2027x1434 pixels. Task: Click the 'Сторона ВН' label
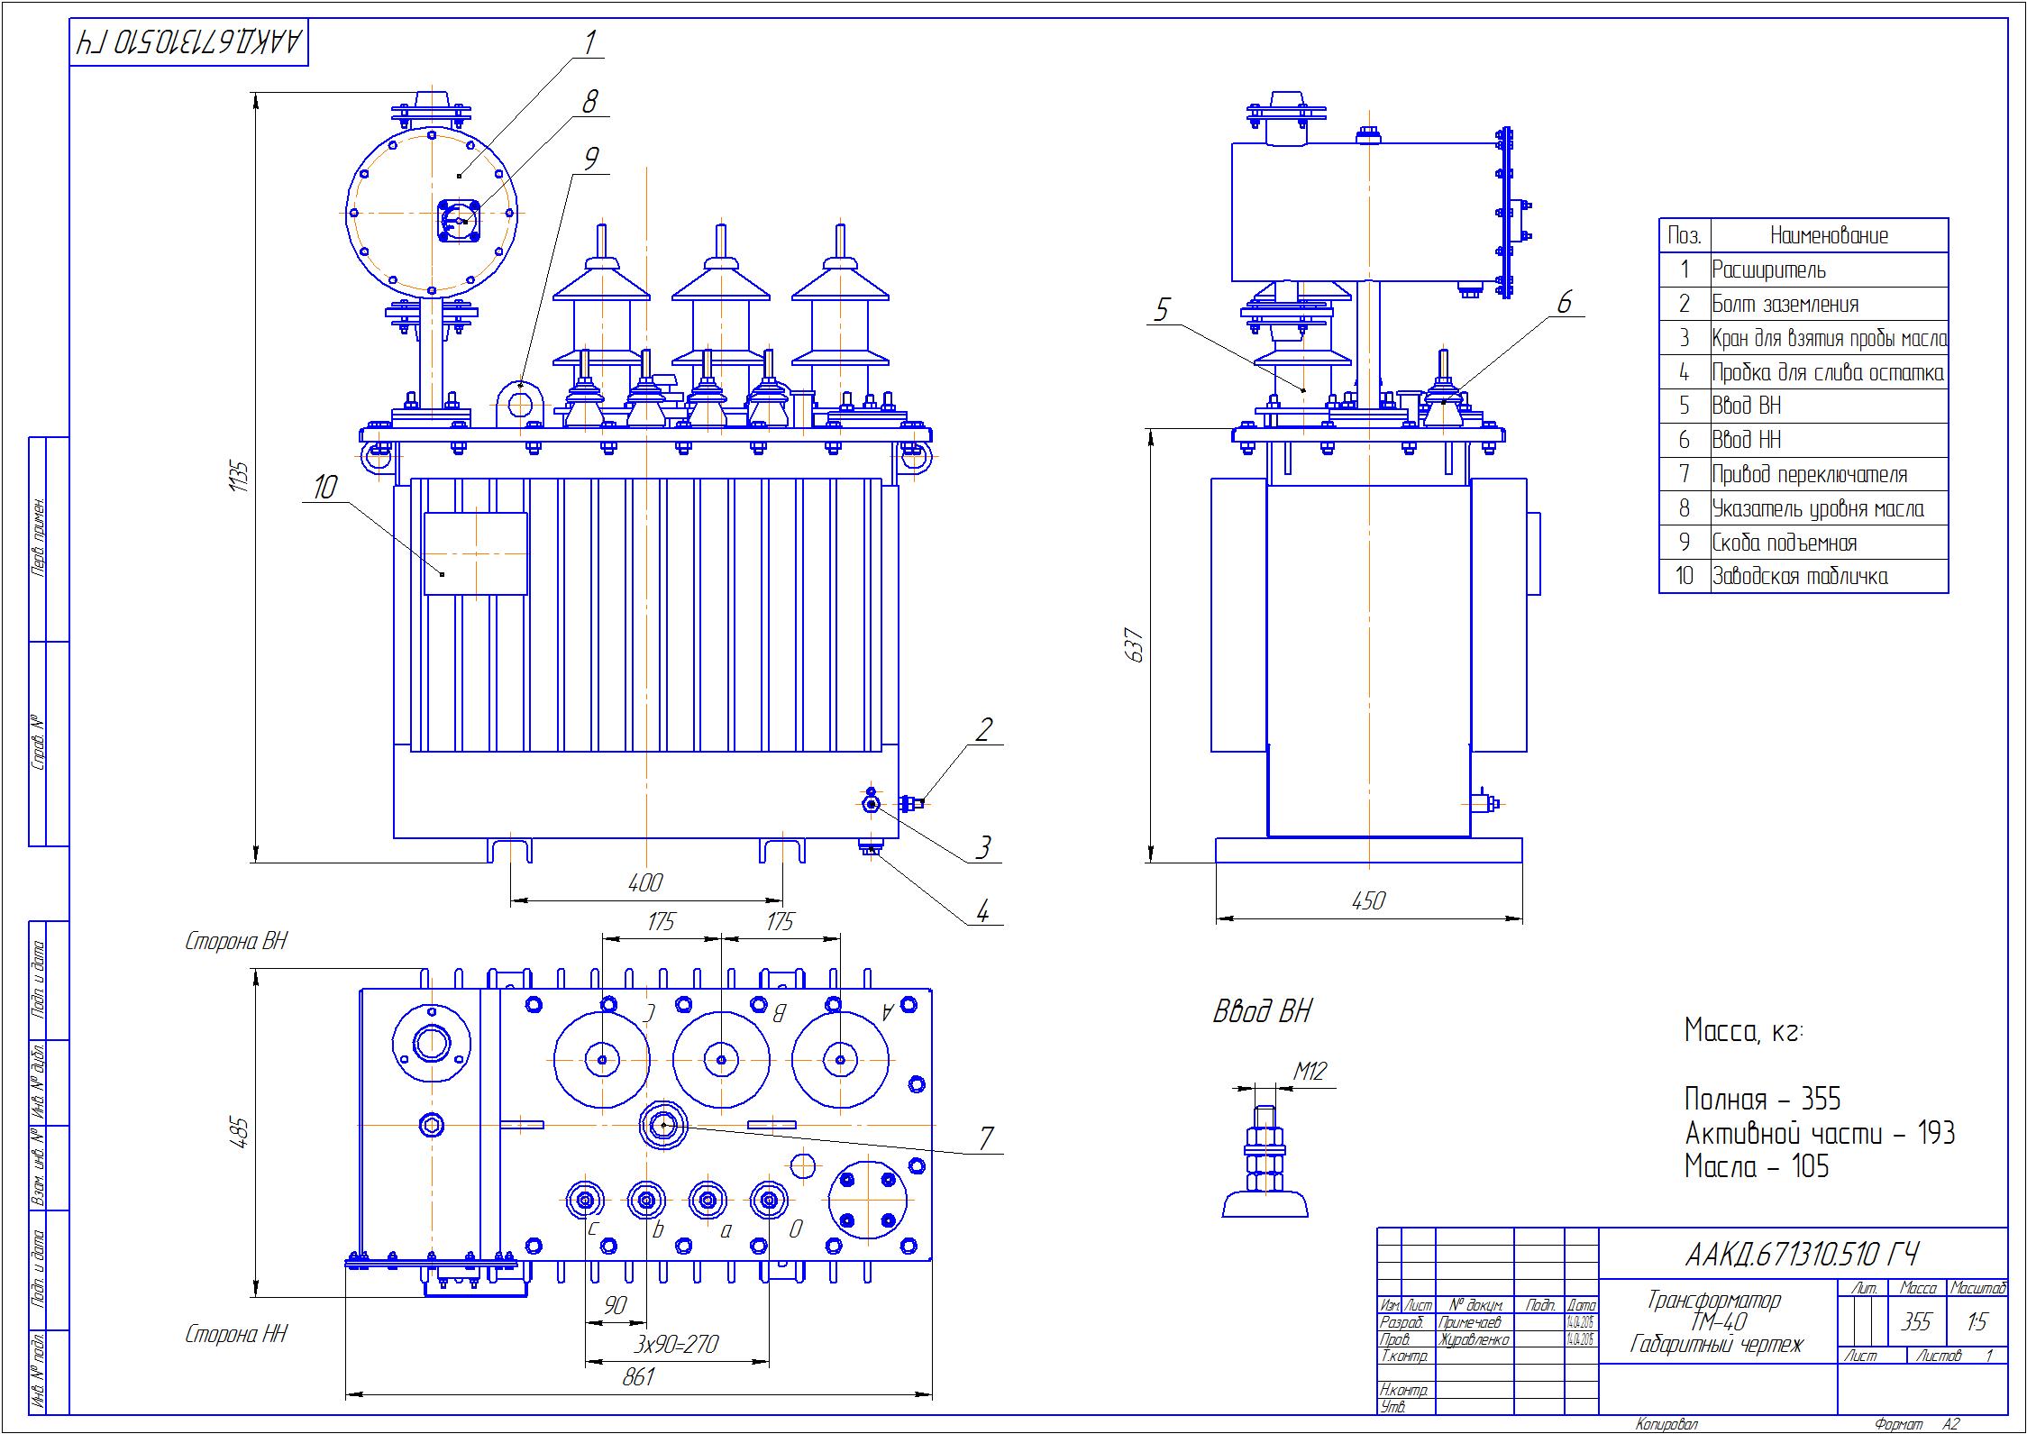pyautogui.click(x=236, y=942)
